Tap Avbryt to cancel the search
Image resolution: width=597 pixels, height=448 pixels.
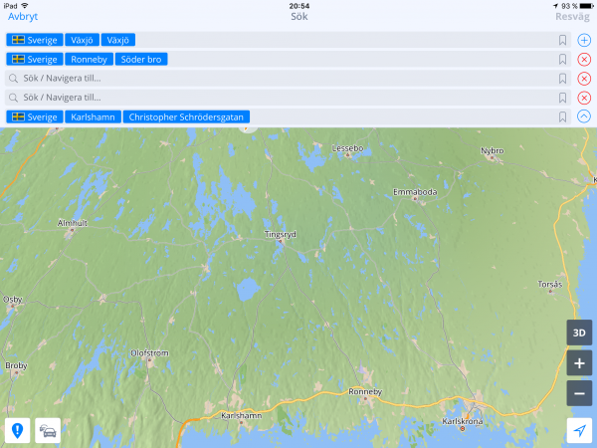point(22,17)
